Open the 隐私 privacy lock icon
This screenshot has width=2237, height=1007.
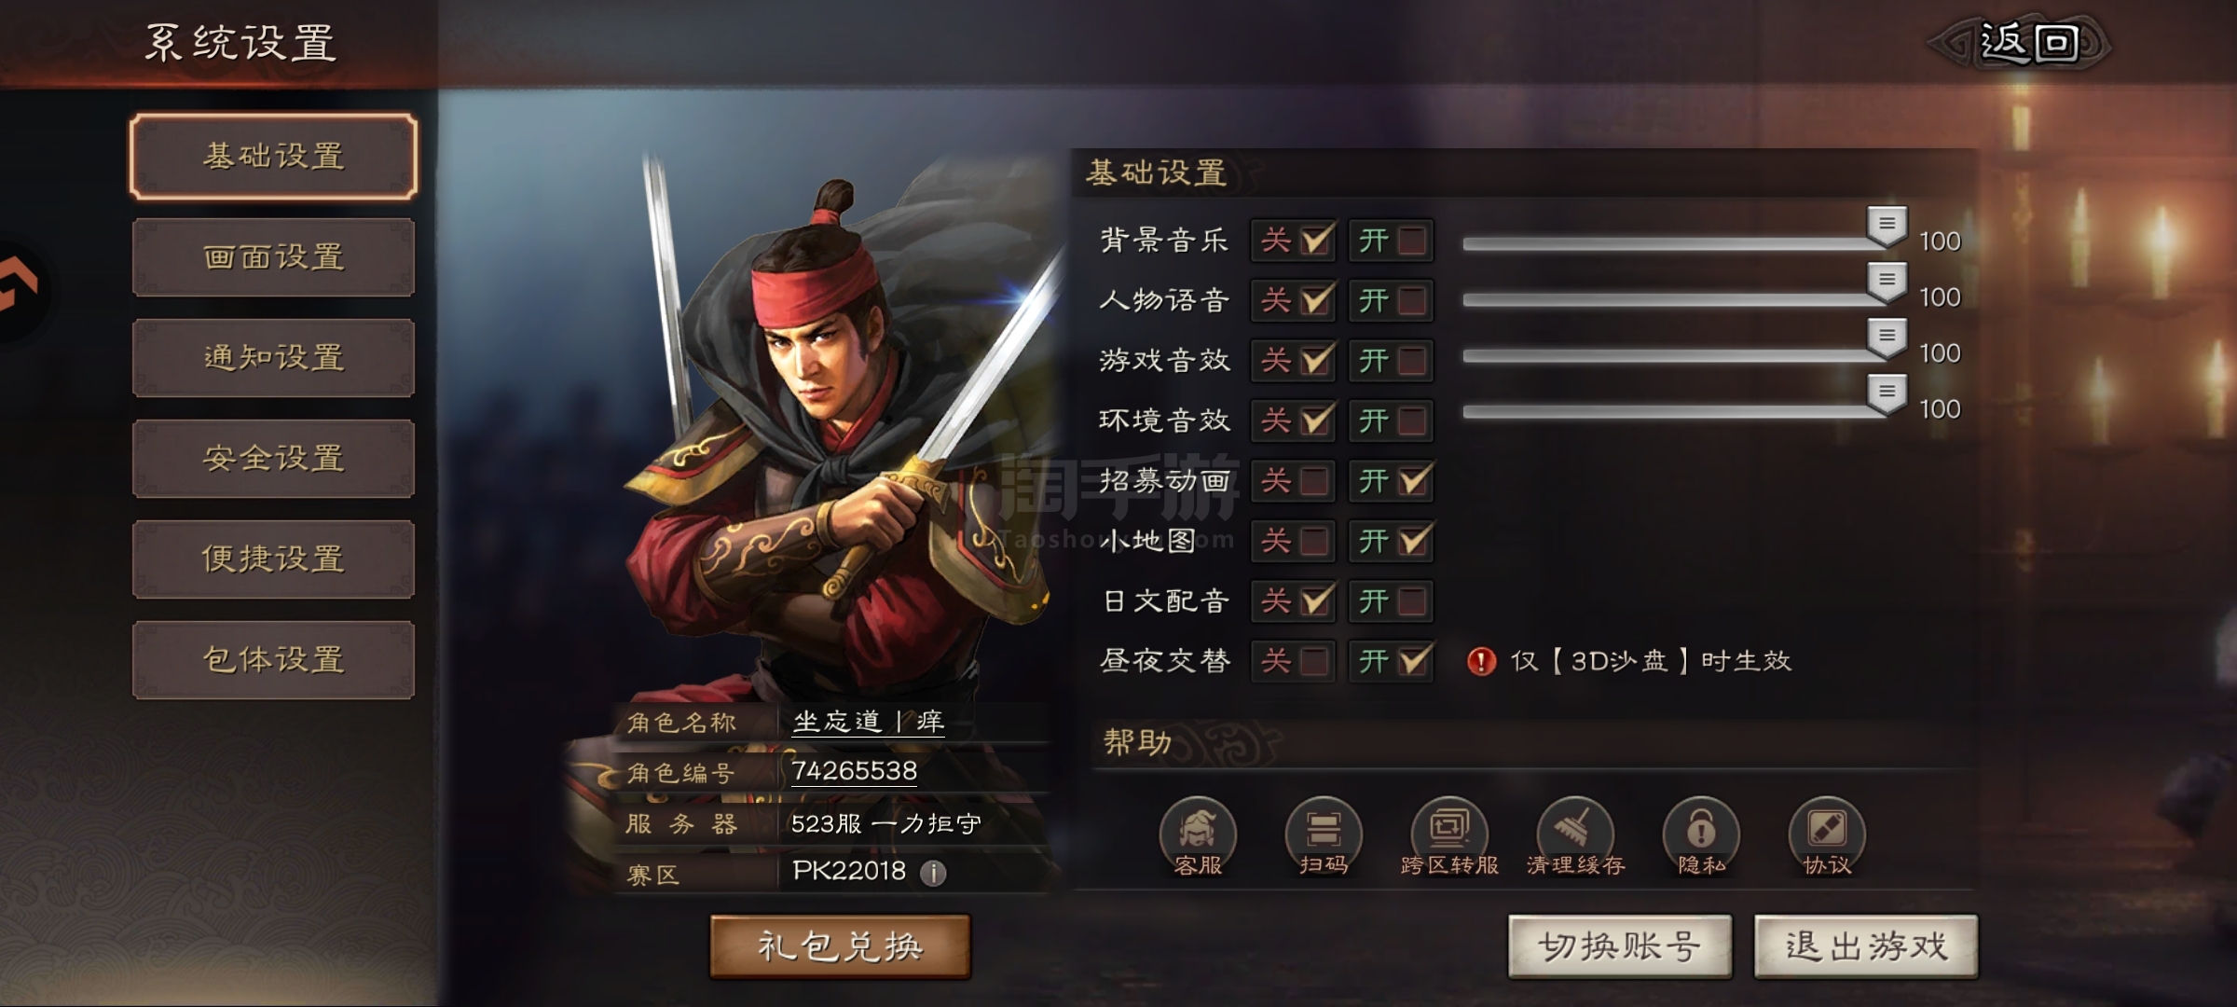click(1701, 836)
